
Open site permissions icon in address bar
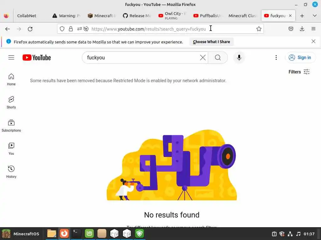pos(79,29)
